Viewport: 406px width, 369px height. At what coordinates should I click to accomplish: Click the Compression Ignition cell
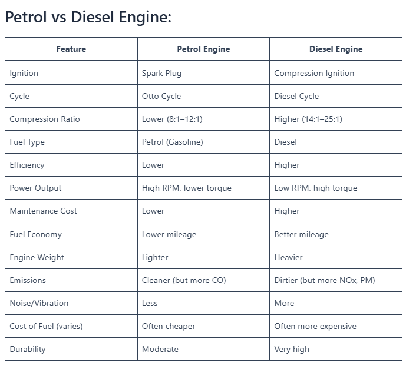point(336,73)
